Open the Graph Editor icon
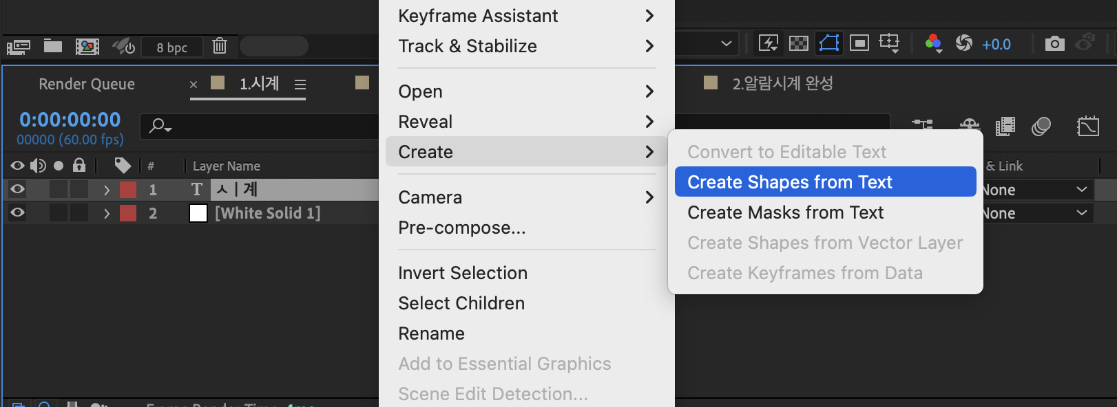The height and width of the screenshot is (407, 1117). click(x=1088, y=126)
